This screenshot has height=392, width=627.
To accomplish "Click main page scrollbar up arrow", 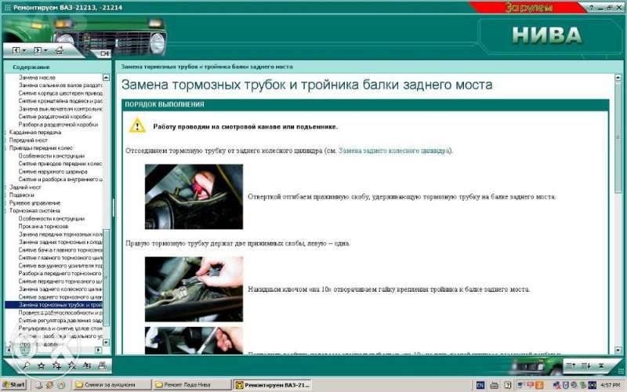I will click(618, 77).
